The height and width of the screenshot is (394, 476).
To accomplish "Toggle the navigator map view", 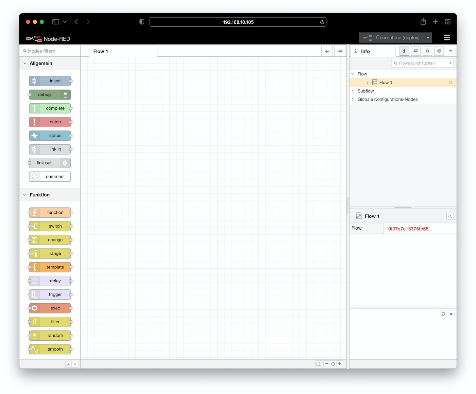I will click(319, 364).
